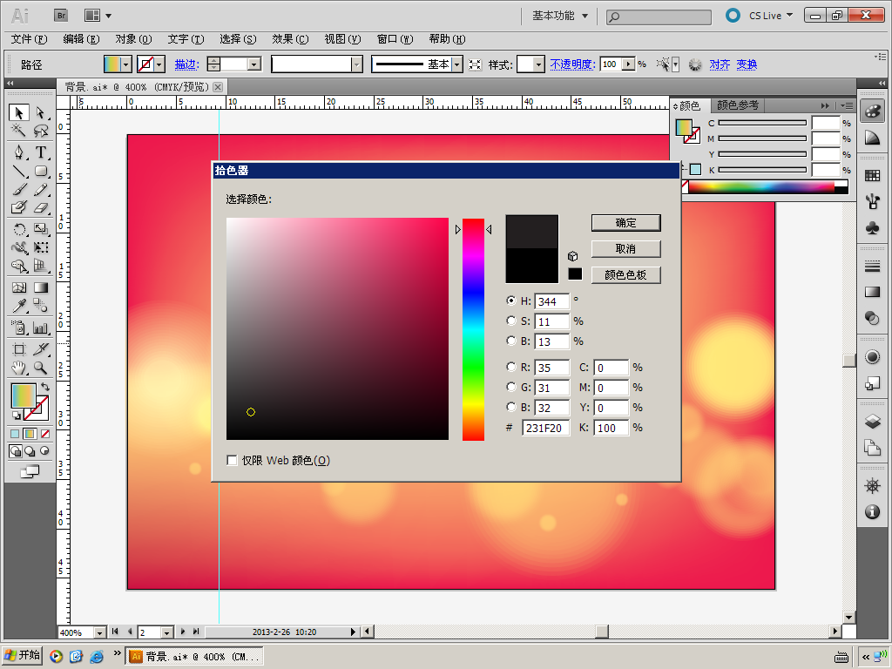Open the Layers panel icon
This screenshot has width=892, height=669.
point(872,422)
